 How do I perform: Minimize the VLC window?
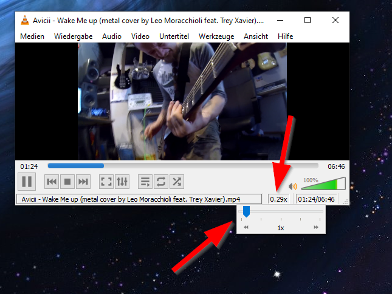coord(280,20)
